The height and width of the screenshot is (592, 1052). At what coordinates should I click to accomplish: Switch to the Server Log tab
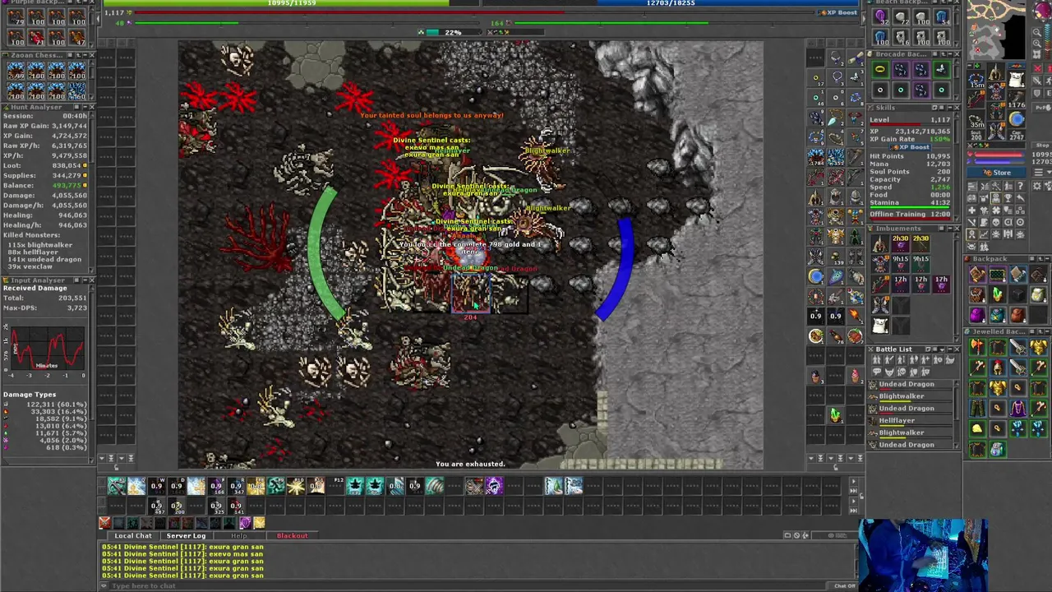pyautogui.click(x=186, y=536)
